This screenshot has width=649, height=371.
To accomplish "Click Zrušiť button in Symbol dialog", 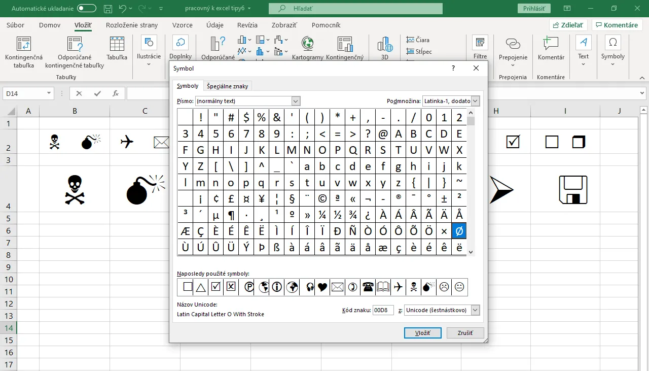I will click(x=465, y=333).
